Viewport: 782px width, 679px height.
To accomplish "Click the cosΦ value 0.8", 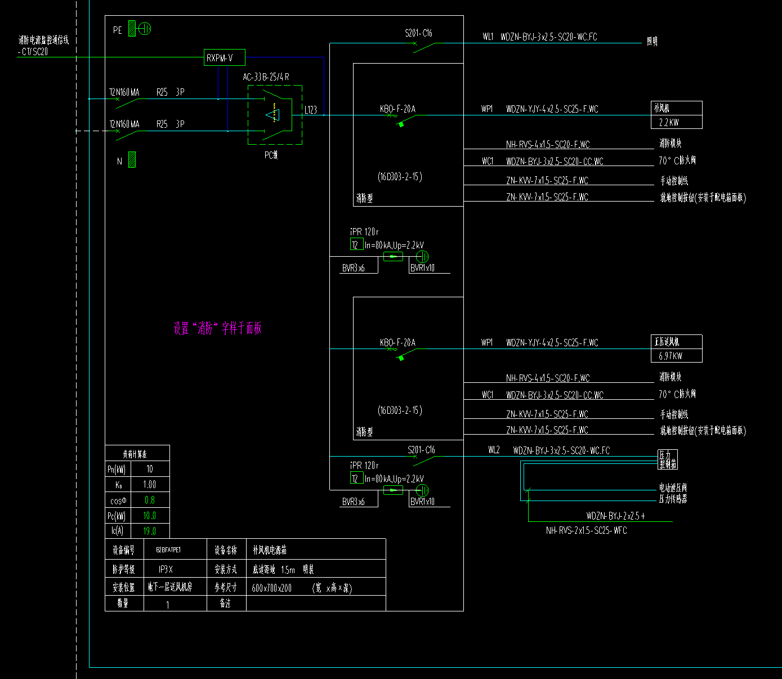I will pyautogui.click(x=150, y=500).
